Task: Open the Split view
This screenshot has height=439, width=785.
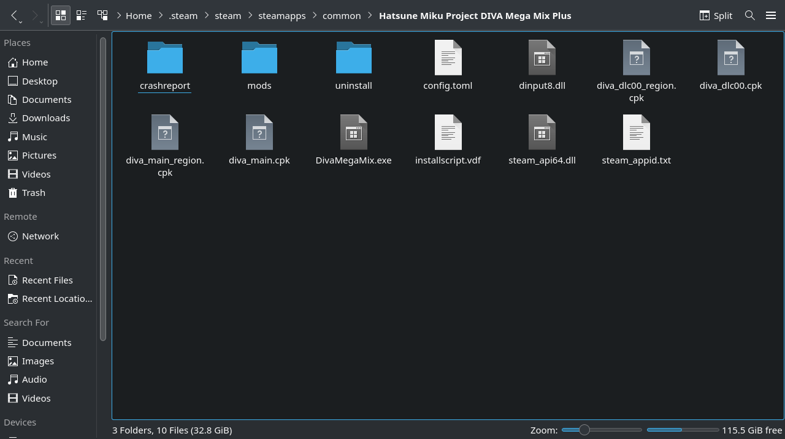Action: pos(716,15)
